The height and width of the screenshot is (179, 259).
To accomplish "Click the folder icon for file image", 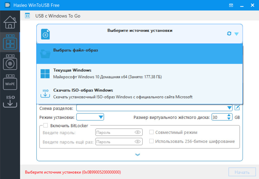I will pos(45,54).
